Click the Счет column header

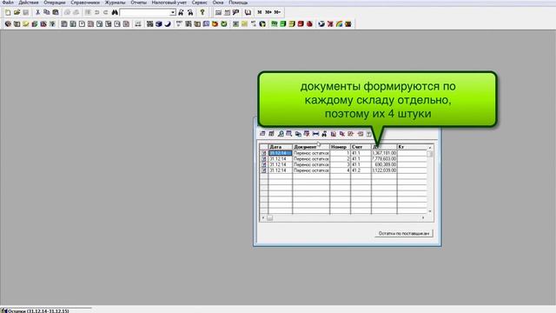pyautogui.click(x=361, y=147)
